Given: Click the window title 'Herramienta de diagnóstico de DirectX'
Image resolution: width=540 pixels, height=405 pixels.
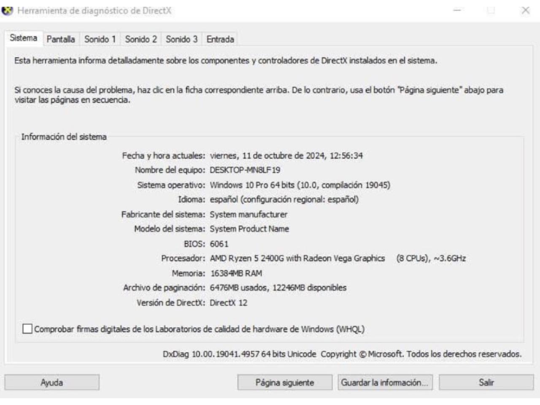Looking at the screenshot, I should (94, 11).
